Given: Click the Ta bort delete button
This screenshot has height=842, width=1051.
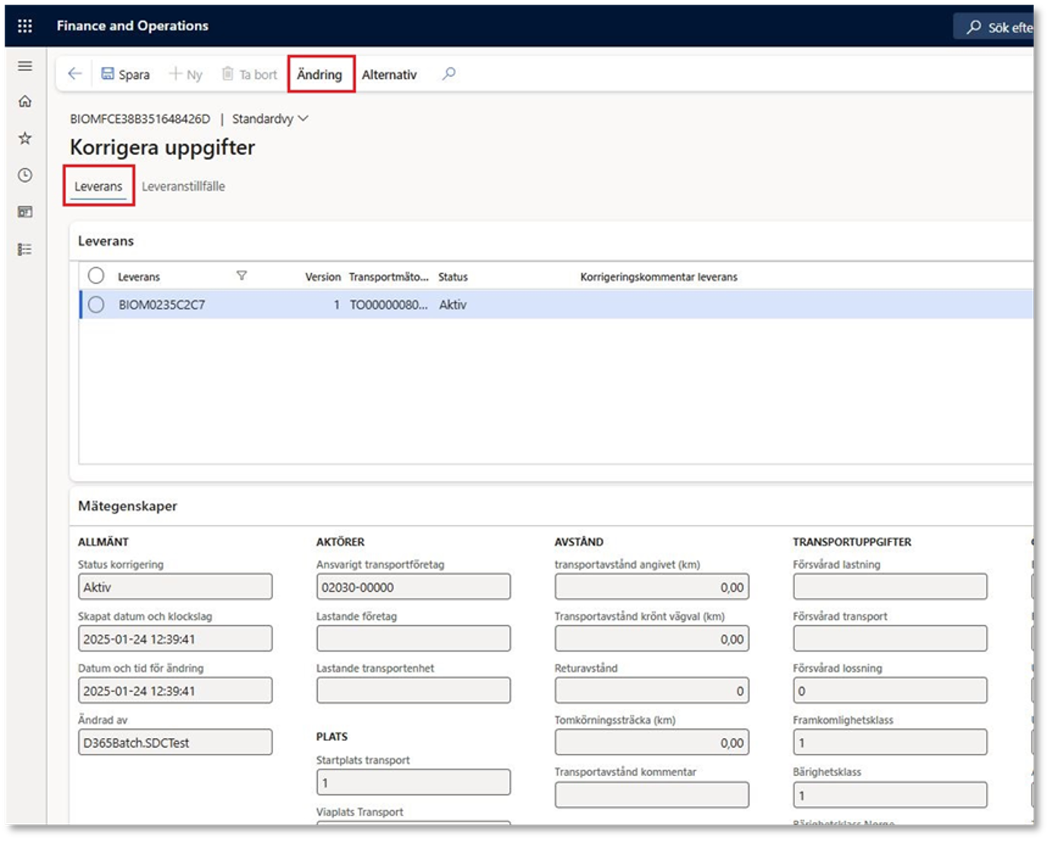Looking at the screenshot, I should [x=250, y=74].
